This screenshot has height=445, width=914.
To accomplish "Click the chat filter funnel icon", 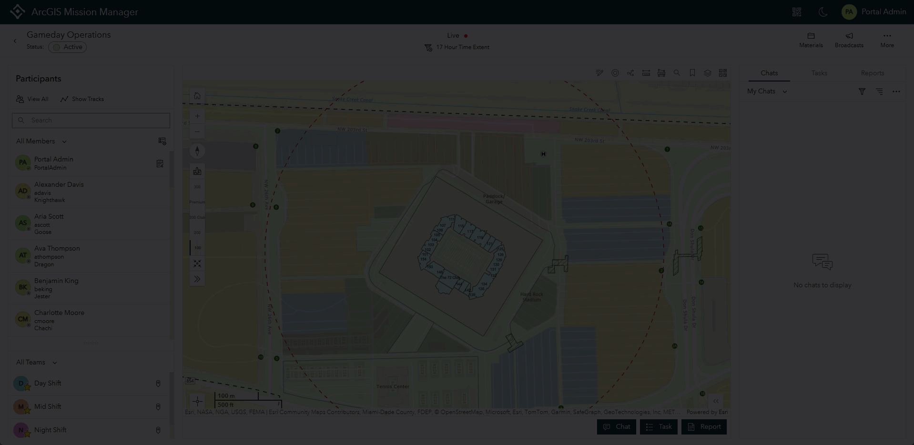I will [x=862, y=91].
